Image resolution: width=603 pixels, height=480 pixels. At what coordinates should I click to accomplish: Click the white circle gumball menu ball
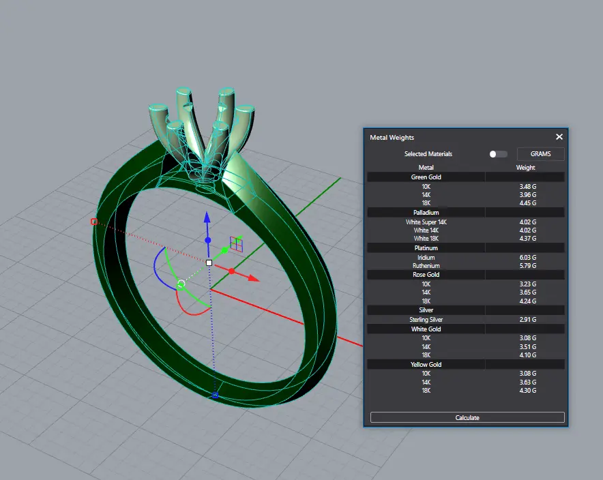pos(181,283)
